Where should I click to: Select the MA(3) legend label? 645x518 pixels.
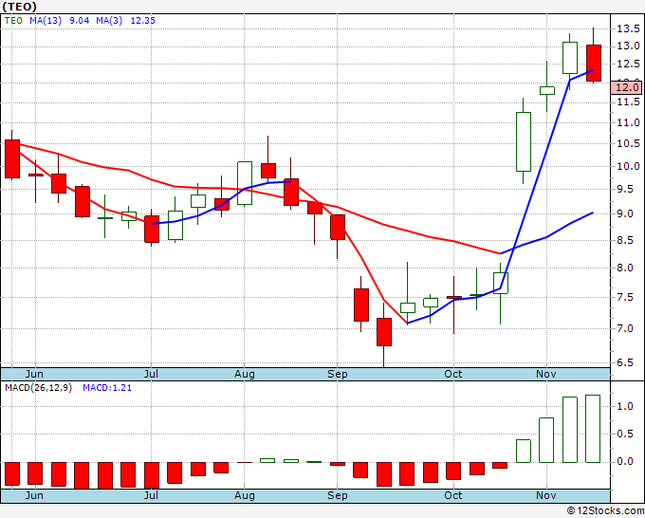tap(109, 21)
